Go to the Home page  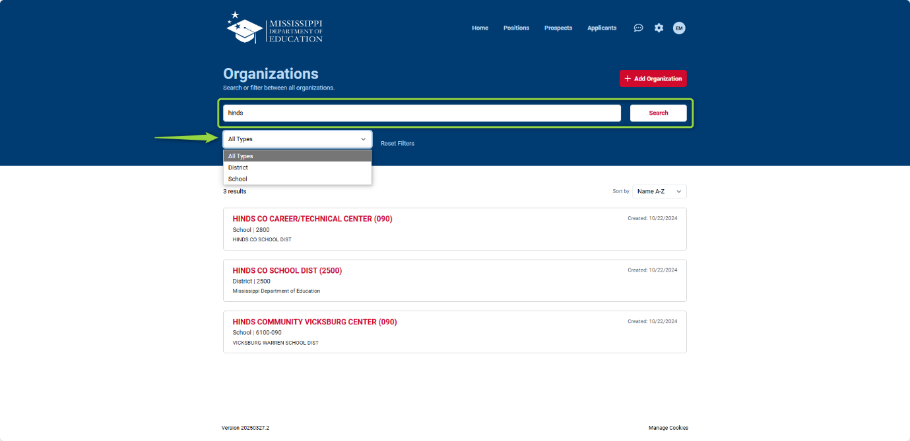[480, 28]
